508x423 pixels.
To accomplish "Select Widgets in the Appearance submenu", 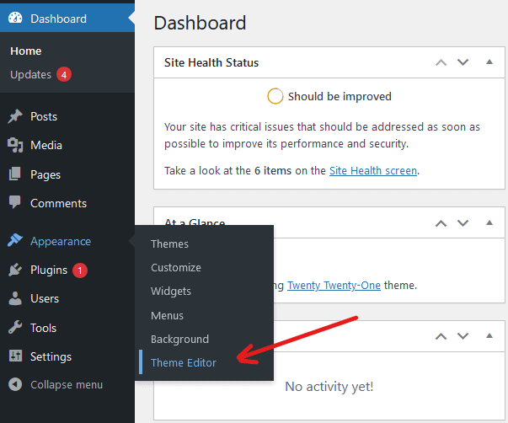I will click(x=171, y=291).
